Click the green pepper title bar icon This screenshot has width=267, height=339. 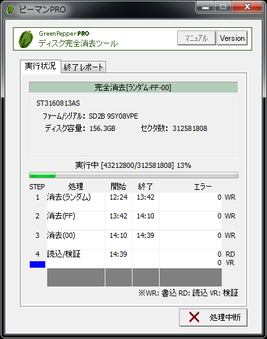point(10,10)
